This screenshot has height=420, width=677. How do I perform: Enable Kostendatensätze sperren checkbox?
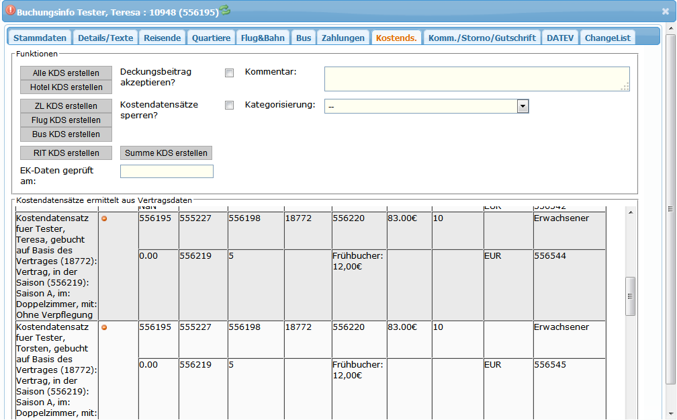pyautogui.click(x=229, y=106)
